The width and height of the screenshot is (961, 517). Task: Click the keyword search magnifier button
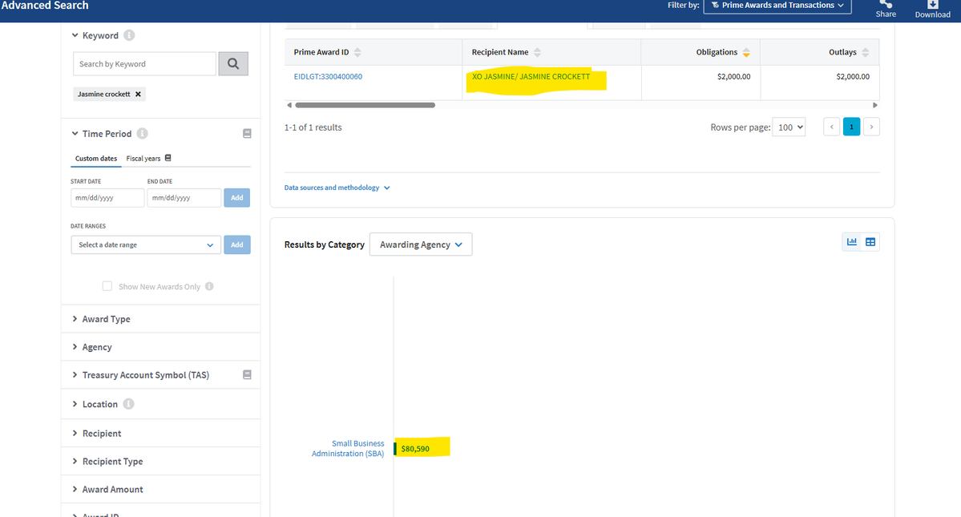coord(233,63)
